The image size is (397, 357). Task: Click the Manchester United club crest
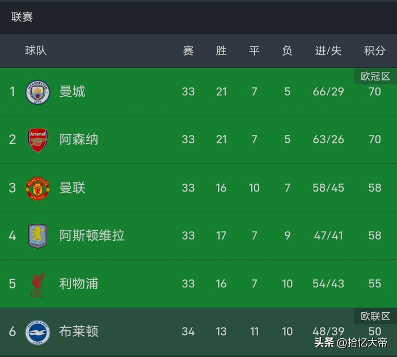[x=38, y=188]
